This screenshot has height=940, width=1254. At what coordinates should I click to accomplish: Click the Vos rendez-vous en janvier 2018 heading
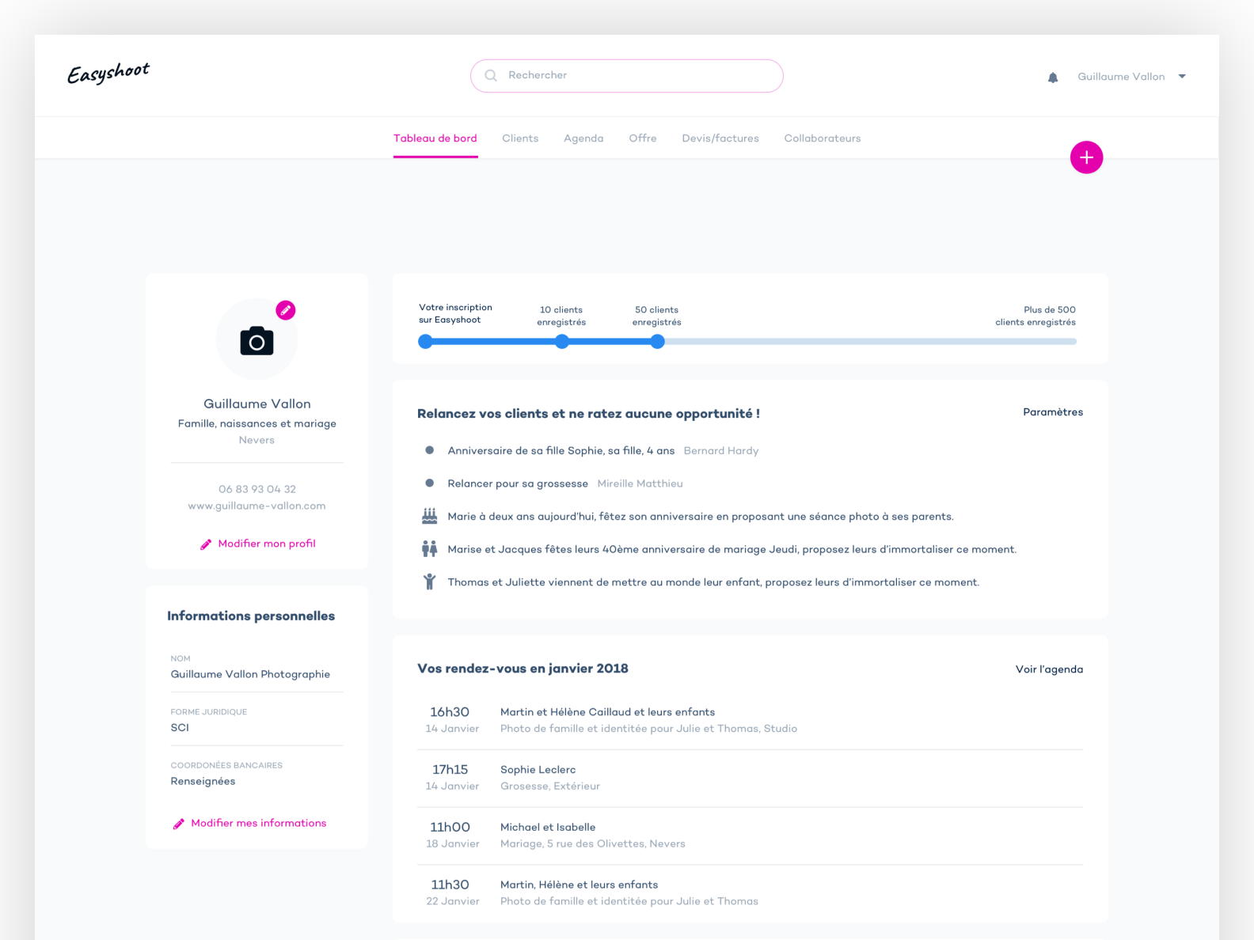coord(522,669)
